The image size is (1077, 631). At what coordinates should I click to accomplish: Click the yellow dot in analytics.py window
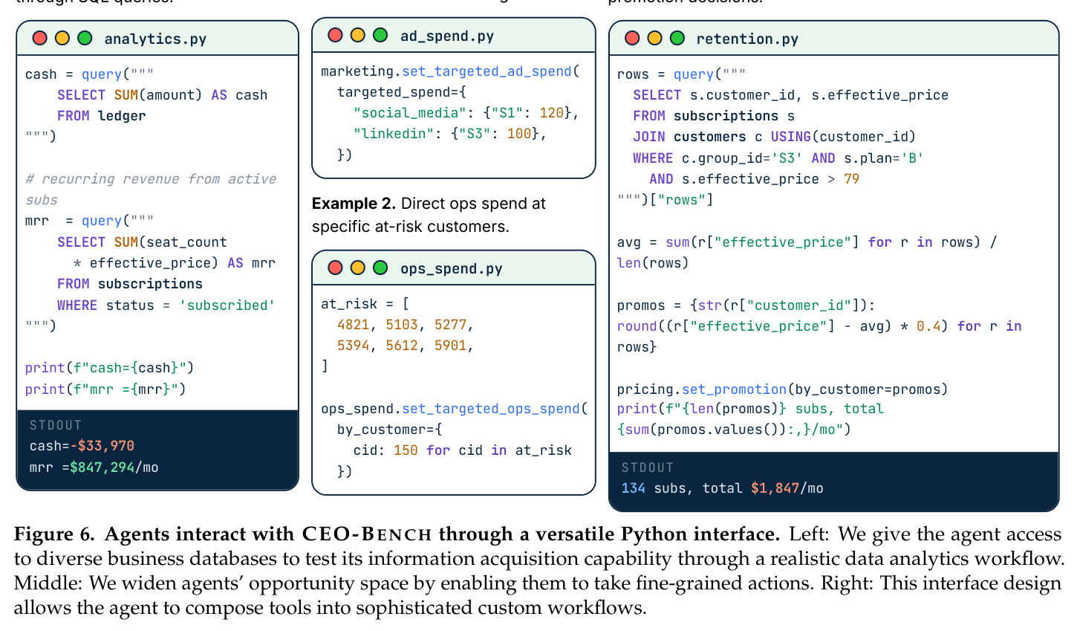pyautogui.click(x=62, y=38)
